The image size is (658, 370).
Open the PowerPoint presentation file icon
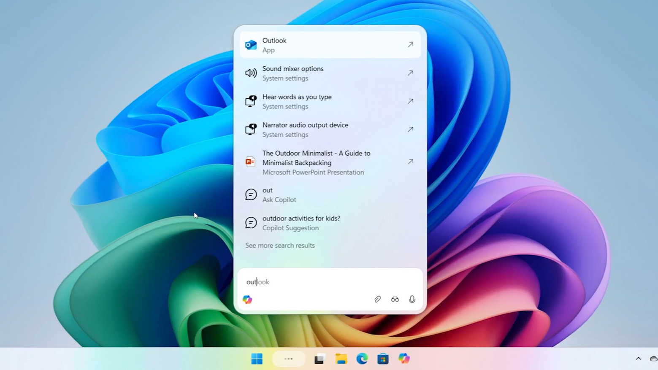coord(250,162)
